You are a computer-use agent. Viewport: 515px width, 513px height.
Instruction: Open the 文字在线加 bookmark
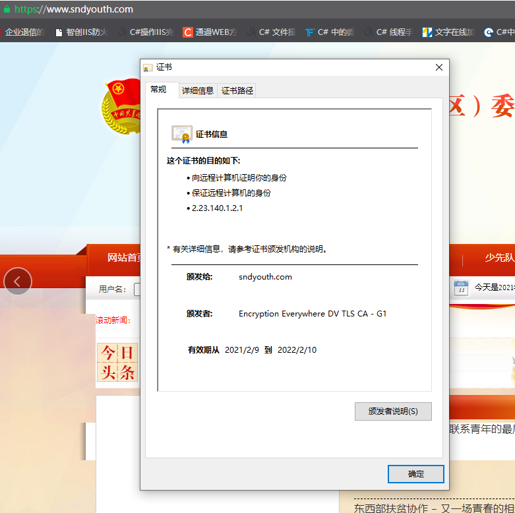[x=448, y=32]
